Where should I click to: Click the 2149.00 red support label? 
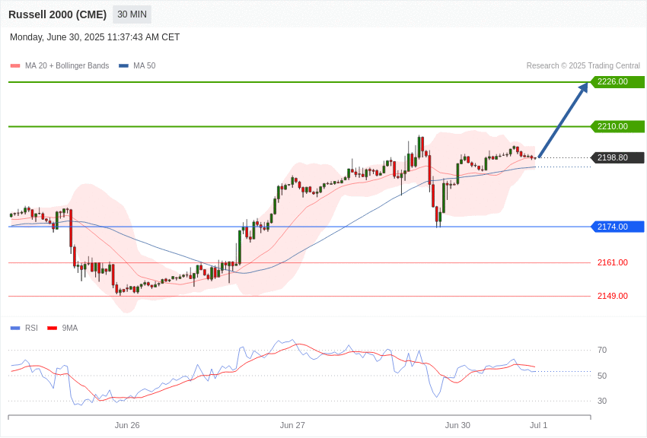click(x=613, y=296)
